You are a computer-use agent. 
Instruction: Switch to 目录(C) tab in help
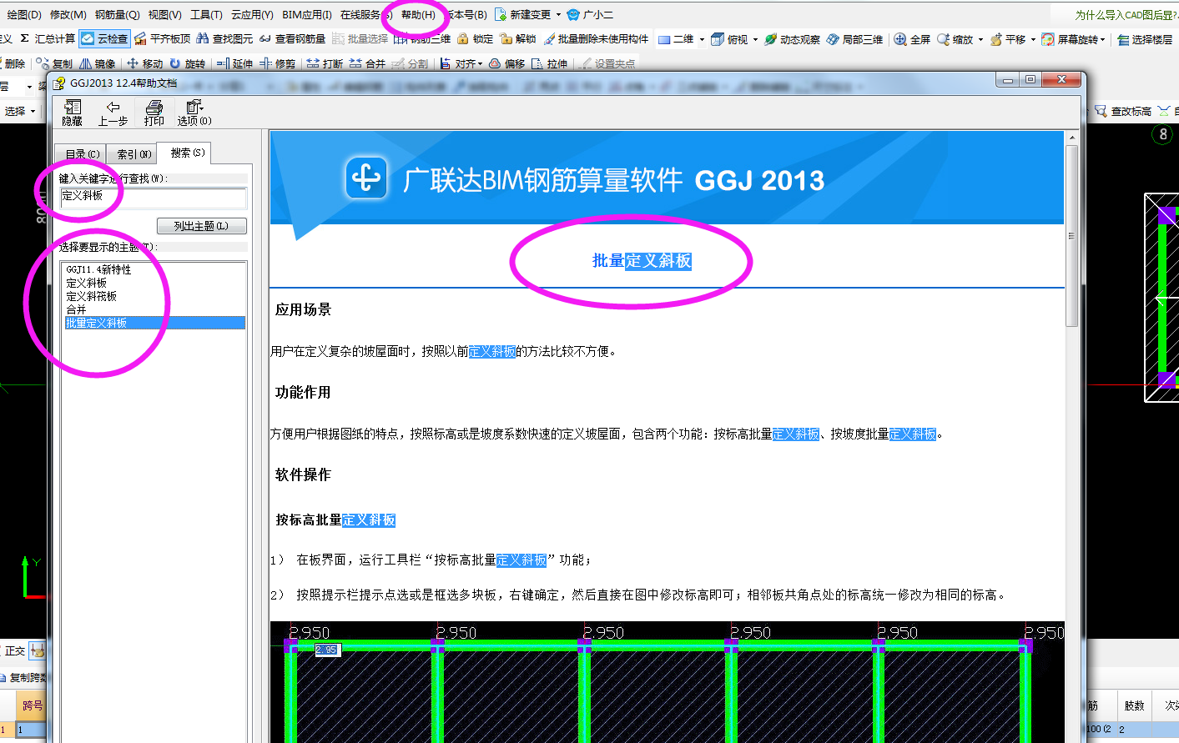(82, 153)
